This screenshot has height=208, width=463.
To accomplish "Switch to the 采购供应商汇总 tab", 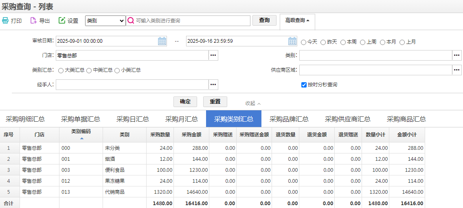I will (x=347, y=119).
